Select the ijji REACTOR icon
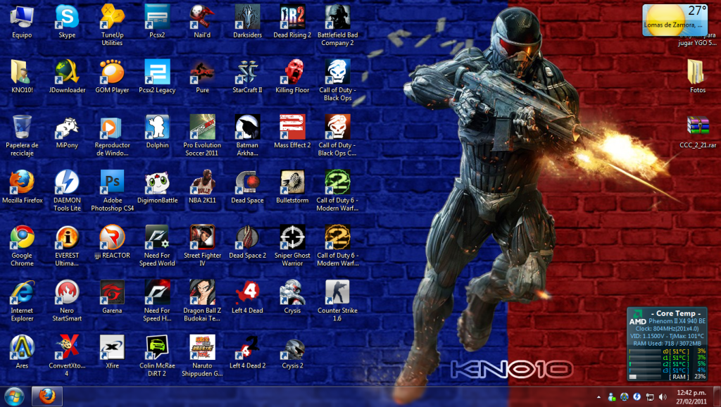Image resolution: width=721 pixels, height=407 pixels. (x=112, y=242)
